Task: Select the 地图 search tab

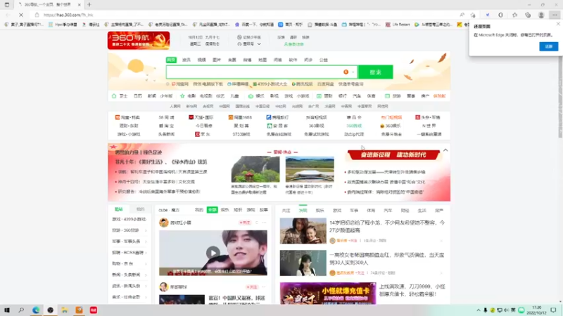Action: (262, 60)
